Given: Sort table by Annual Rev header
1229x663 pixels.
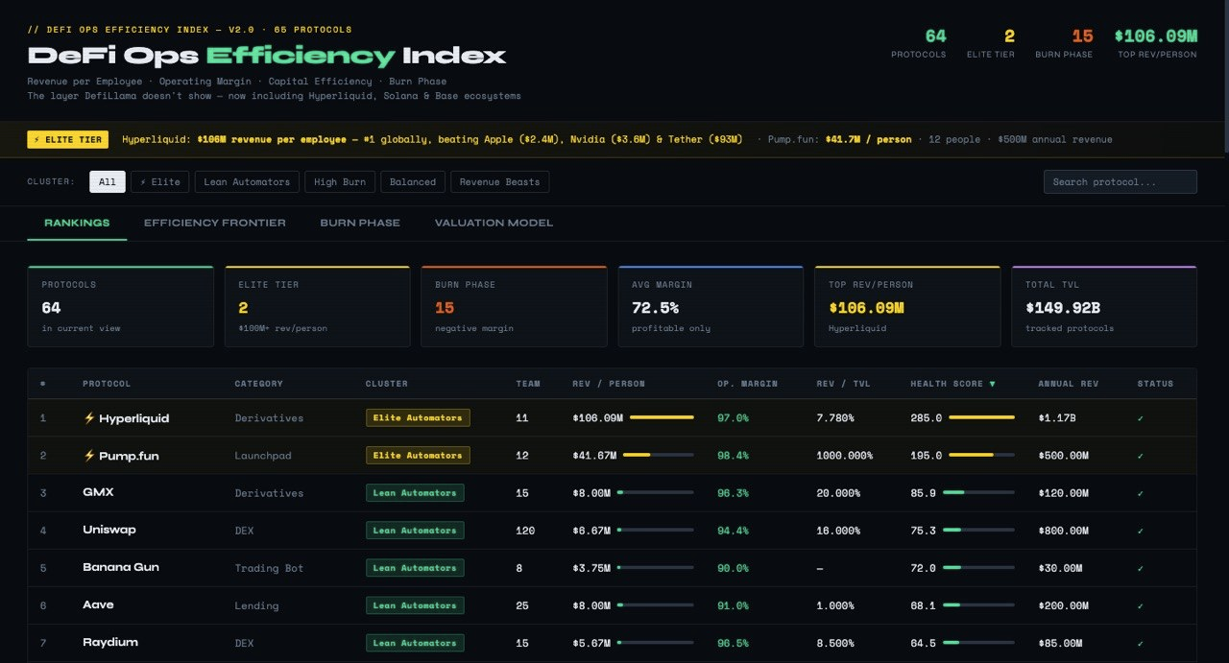Looking at the screenshot, I should [1070, 384].
